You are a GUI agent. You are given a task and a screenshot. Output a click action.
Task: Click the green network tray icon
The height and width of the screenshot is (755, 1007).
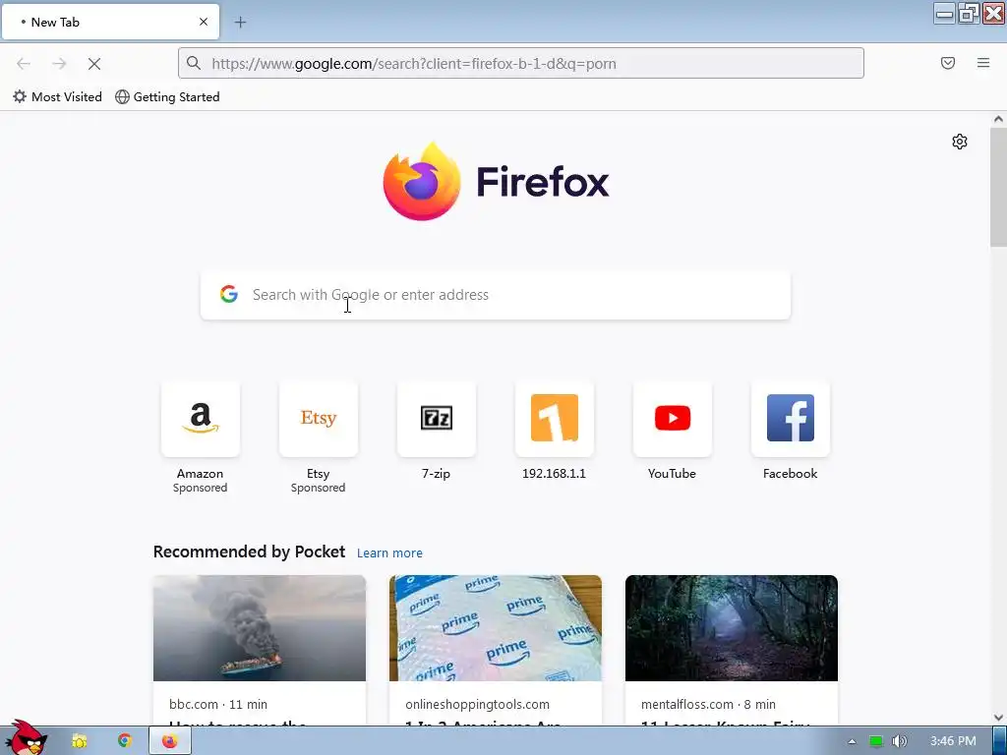pos(876,741)
